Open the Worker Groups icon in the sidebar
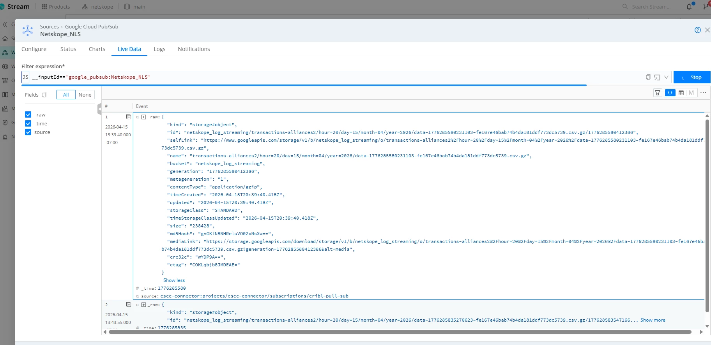The height and width of the screenshot is (345, 711). coord(5,52)
